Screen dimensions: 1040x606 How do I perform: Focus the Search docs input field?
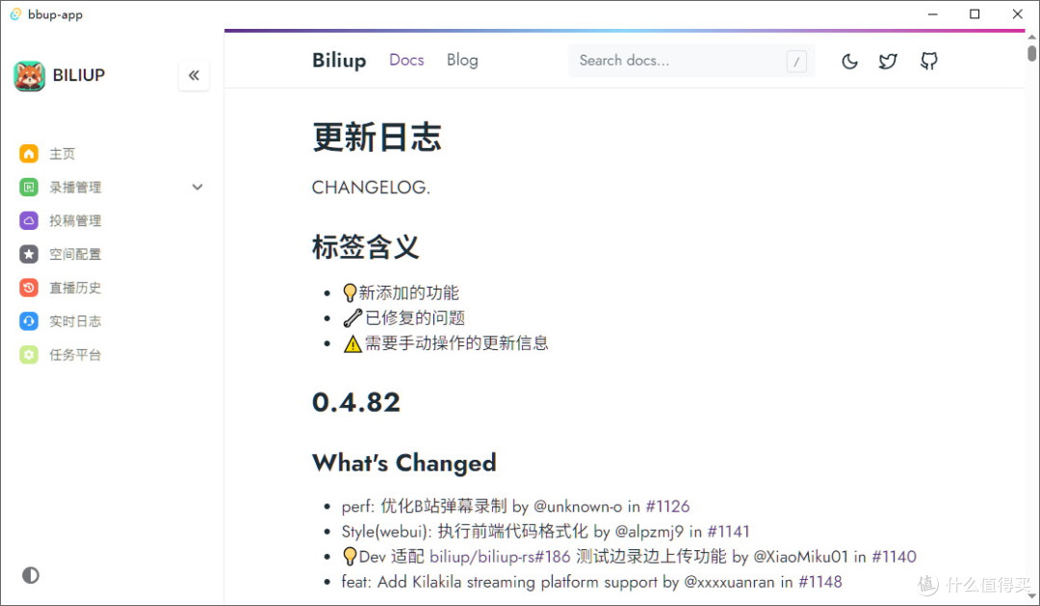pos(691,61)
